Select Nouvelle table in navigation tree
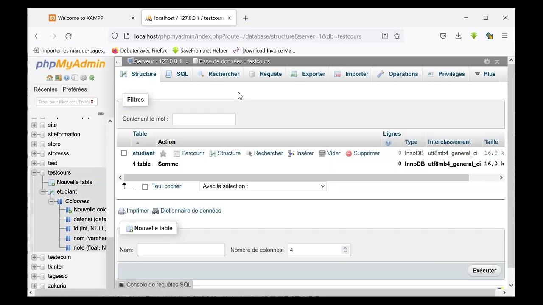543x305 pixels. coord(74,182)
